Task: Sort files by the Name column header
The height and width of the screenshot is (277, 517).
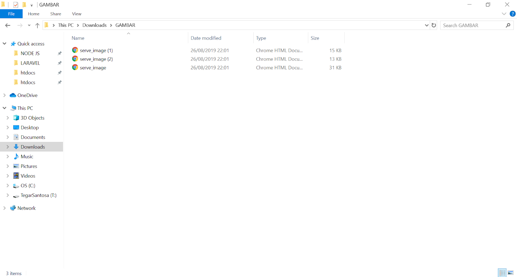Action: tap(78, 38)
